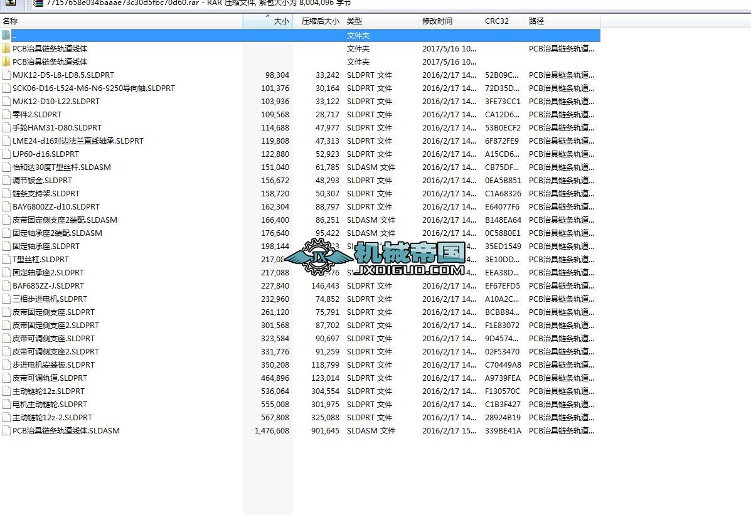Sort by the CRC32 column header

tap(503, 21)
